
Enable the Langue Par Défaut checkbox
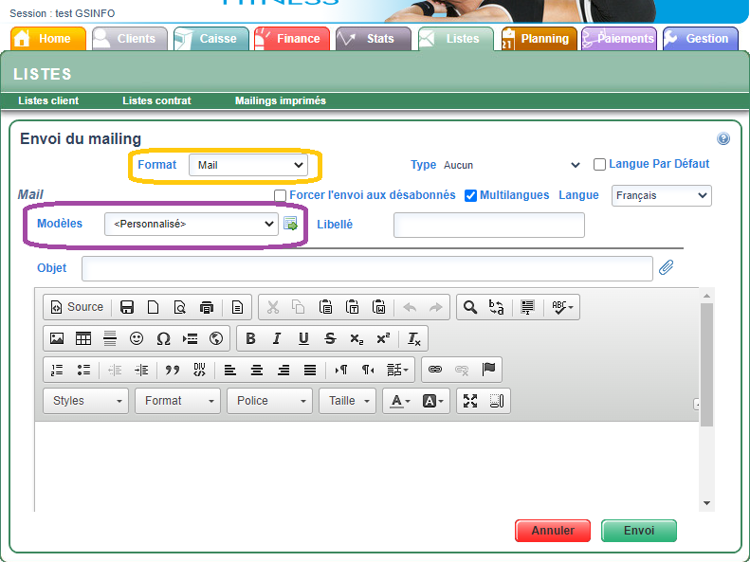click(x=599, y=165)
